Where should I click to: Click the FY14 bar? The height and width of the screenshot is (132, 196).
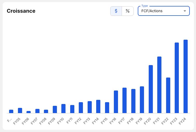coord(98,106)
